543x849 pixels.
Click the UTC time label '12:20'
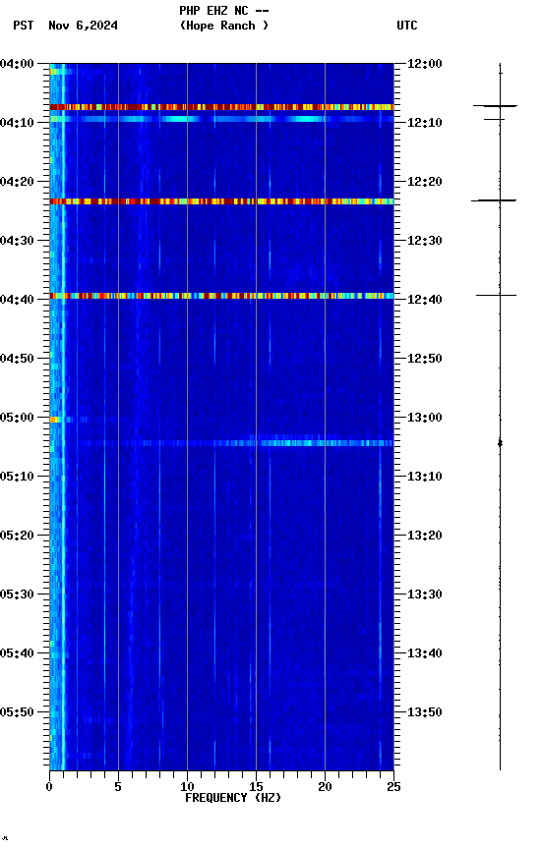point(425,182)
